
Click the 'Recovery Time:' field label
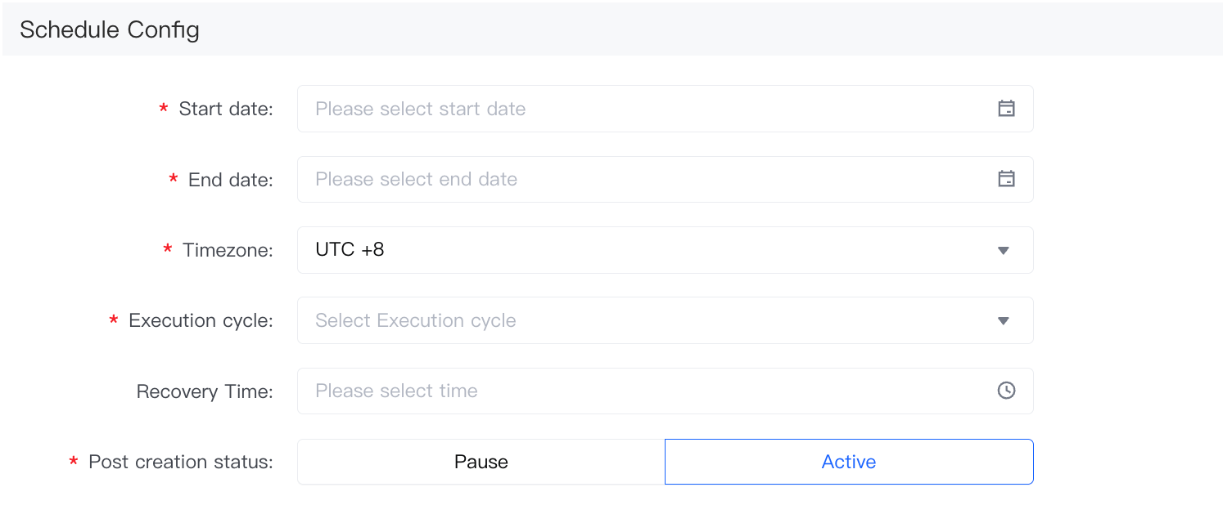click(205, 391)
